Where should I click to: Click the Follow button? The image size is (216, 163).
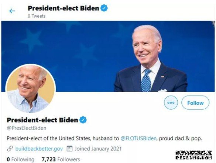click(195, 103)
